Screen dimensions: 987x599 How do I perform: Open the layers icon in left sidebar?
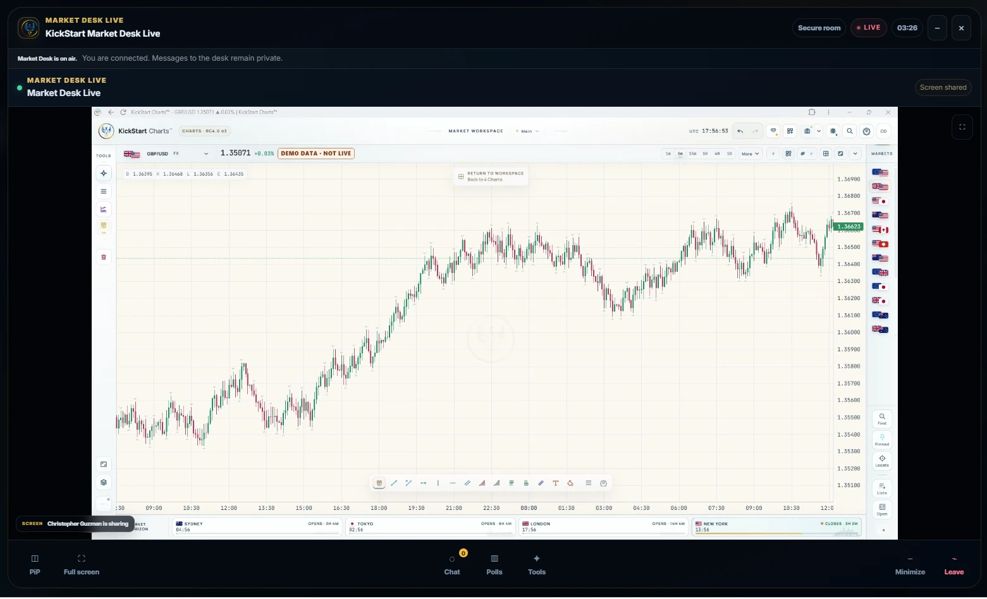click(104, 482)
